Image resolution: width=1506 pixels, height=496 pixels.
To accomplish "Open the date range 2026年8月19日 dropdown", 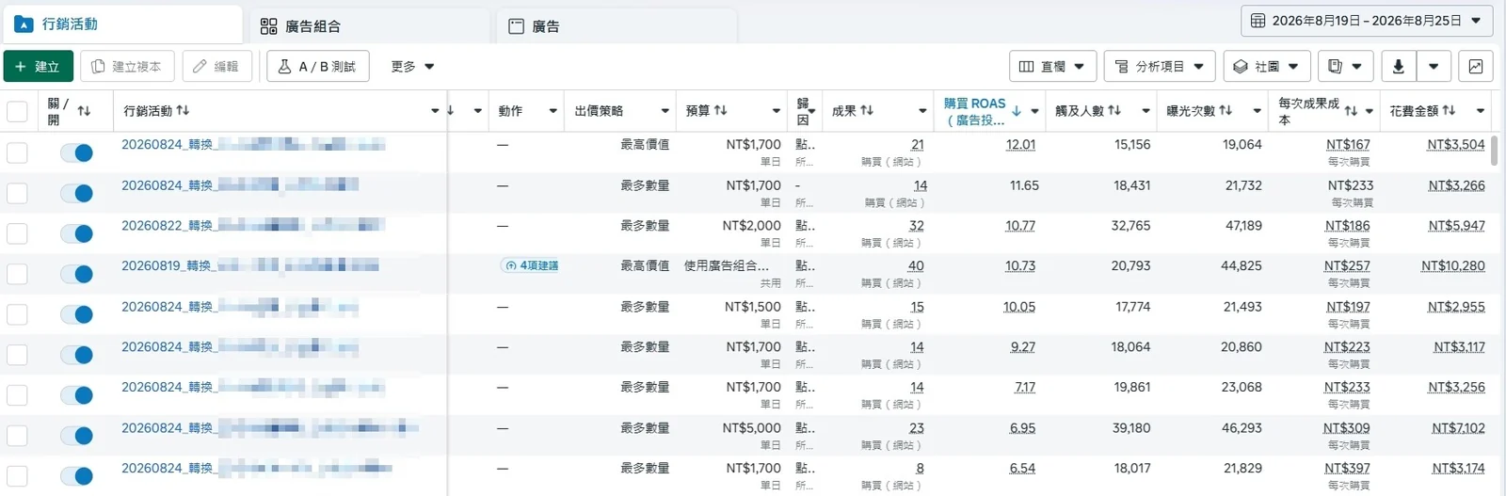I will click(x=1368, y=21).
